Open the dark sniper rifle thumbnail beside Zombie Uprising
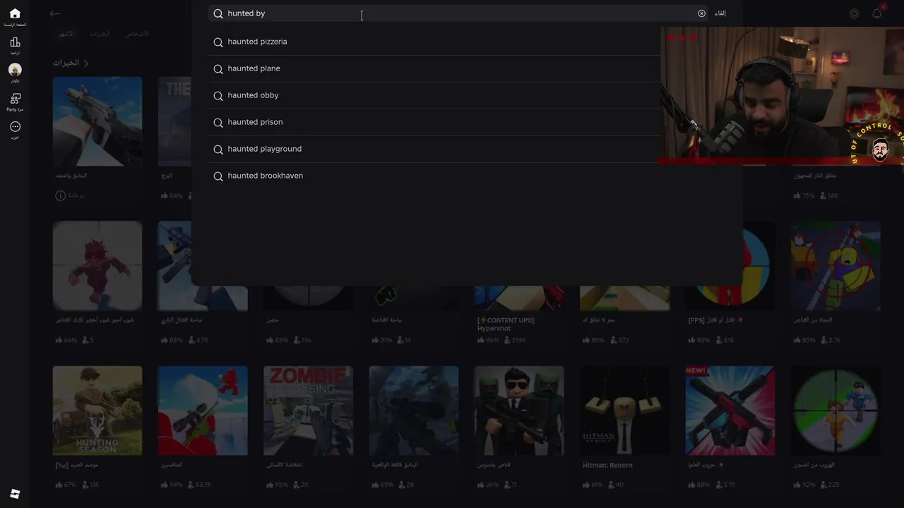Image resolution: width=904 pixels, height=508 pixels. [414, 411]
